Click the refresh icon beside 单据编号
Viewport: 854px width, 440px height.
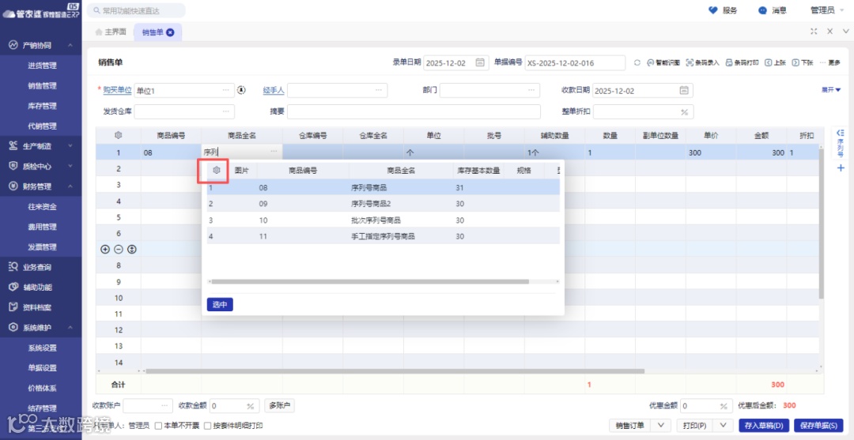coord(637,62)
